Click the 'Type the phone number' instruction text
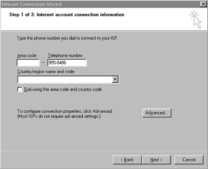The image size is (208, 169). (x=67, y=38)
